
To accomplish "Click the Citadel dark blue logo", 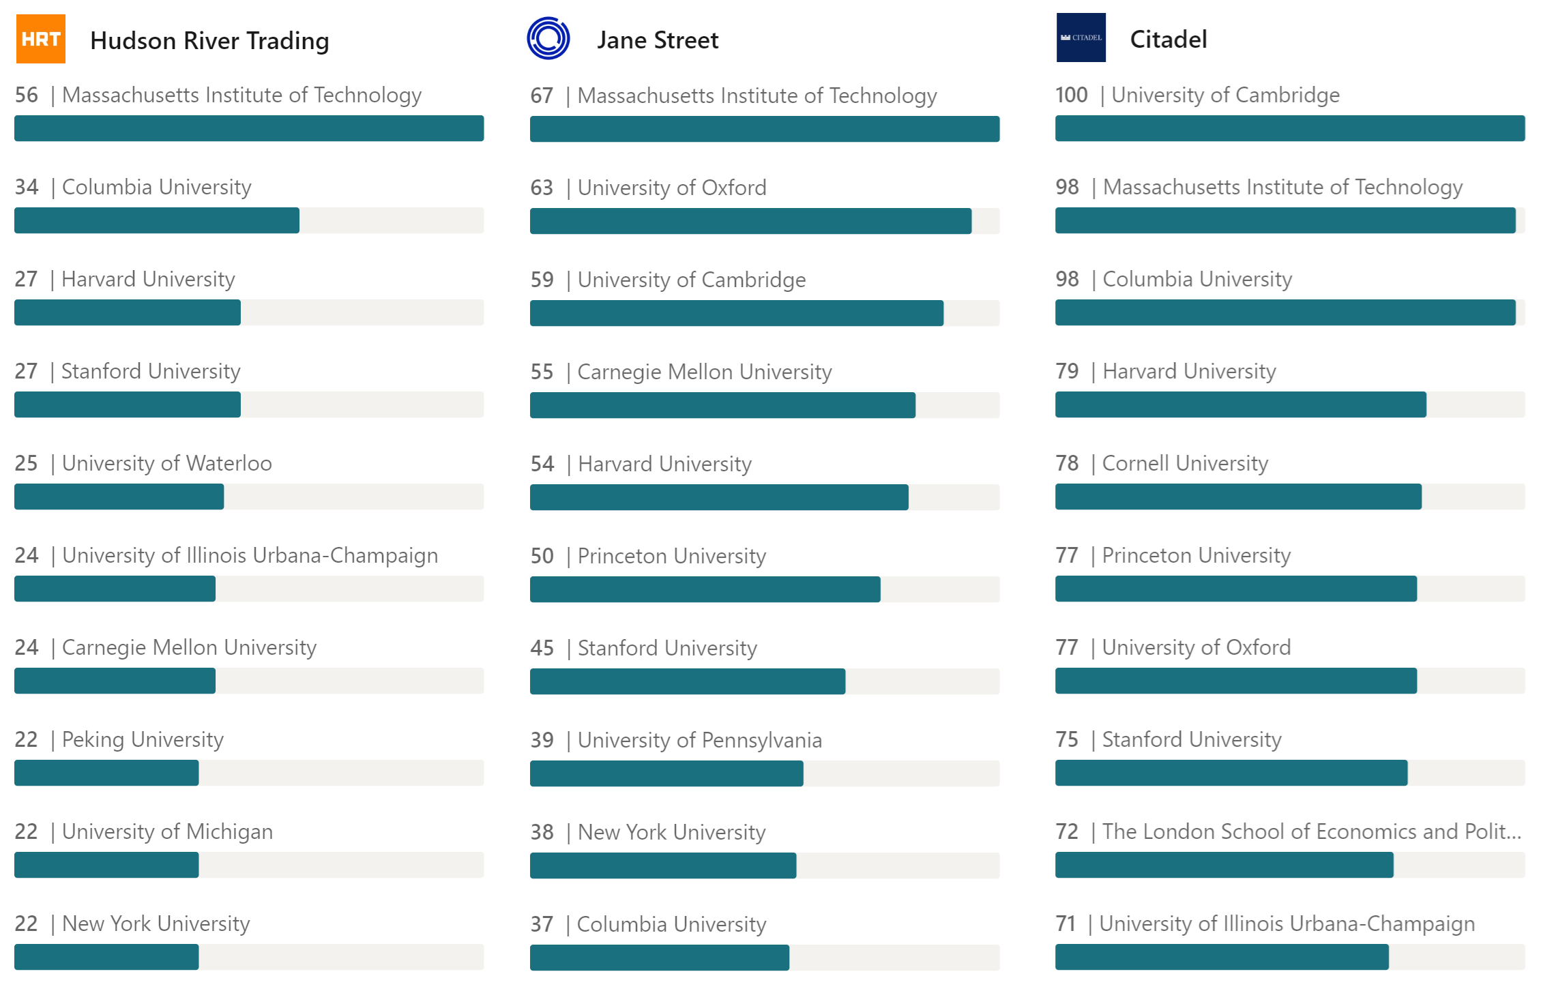I will click(x=1081, y=38).
